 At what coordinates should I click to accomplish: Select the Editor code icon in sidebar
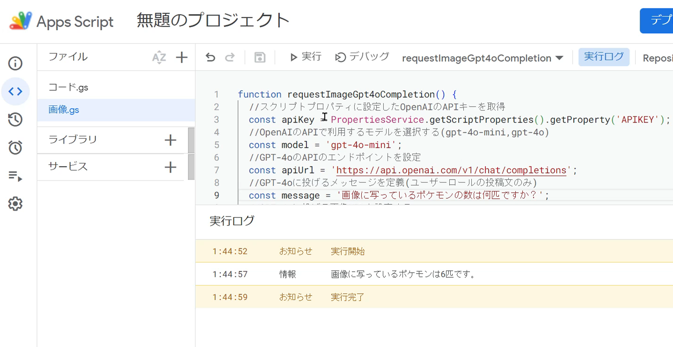(15, 91)
